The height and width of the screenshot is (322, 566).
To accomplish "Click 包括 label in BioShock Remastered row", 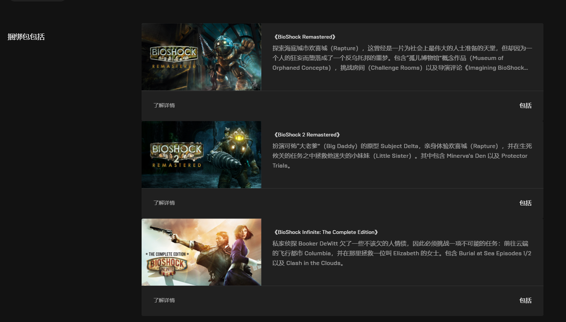I will (x=525, y=105).
